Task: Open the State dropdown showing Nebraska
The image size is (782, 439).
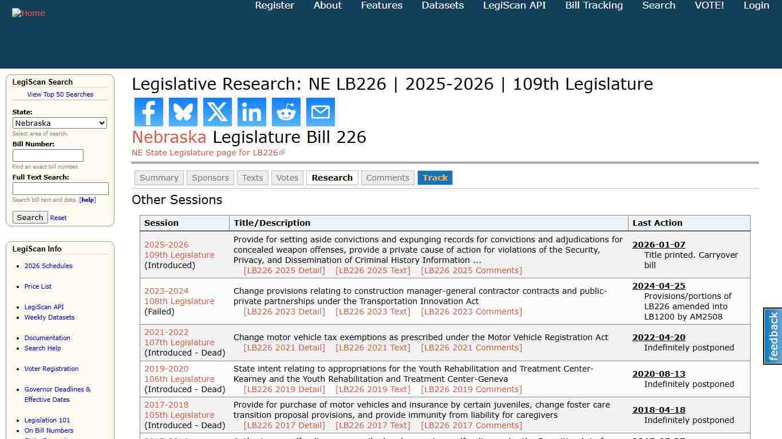Action: pyautogui.click(x=60, y=123)
